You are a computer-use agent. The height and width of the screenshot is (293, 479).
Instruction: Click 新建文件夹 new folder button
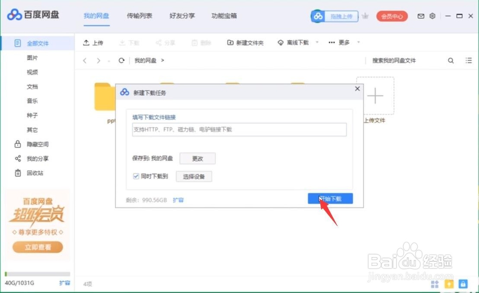[245, 43]
